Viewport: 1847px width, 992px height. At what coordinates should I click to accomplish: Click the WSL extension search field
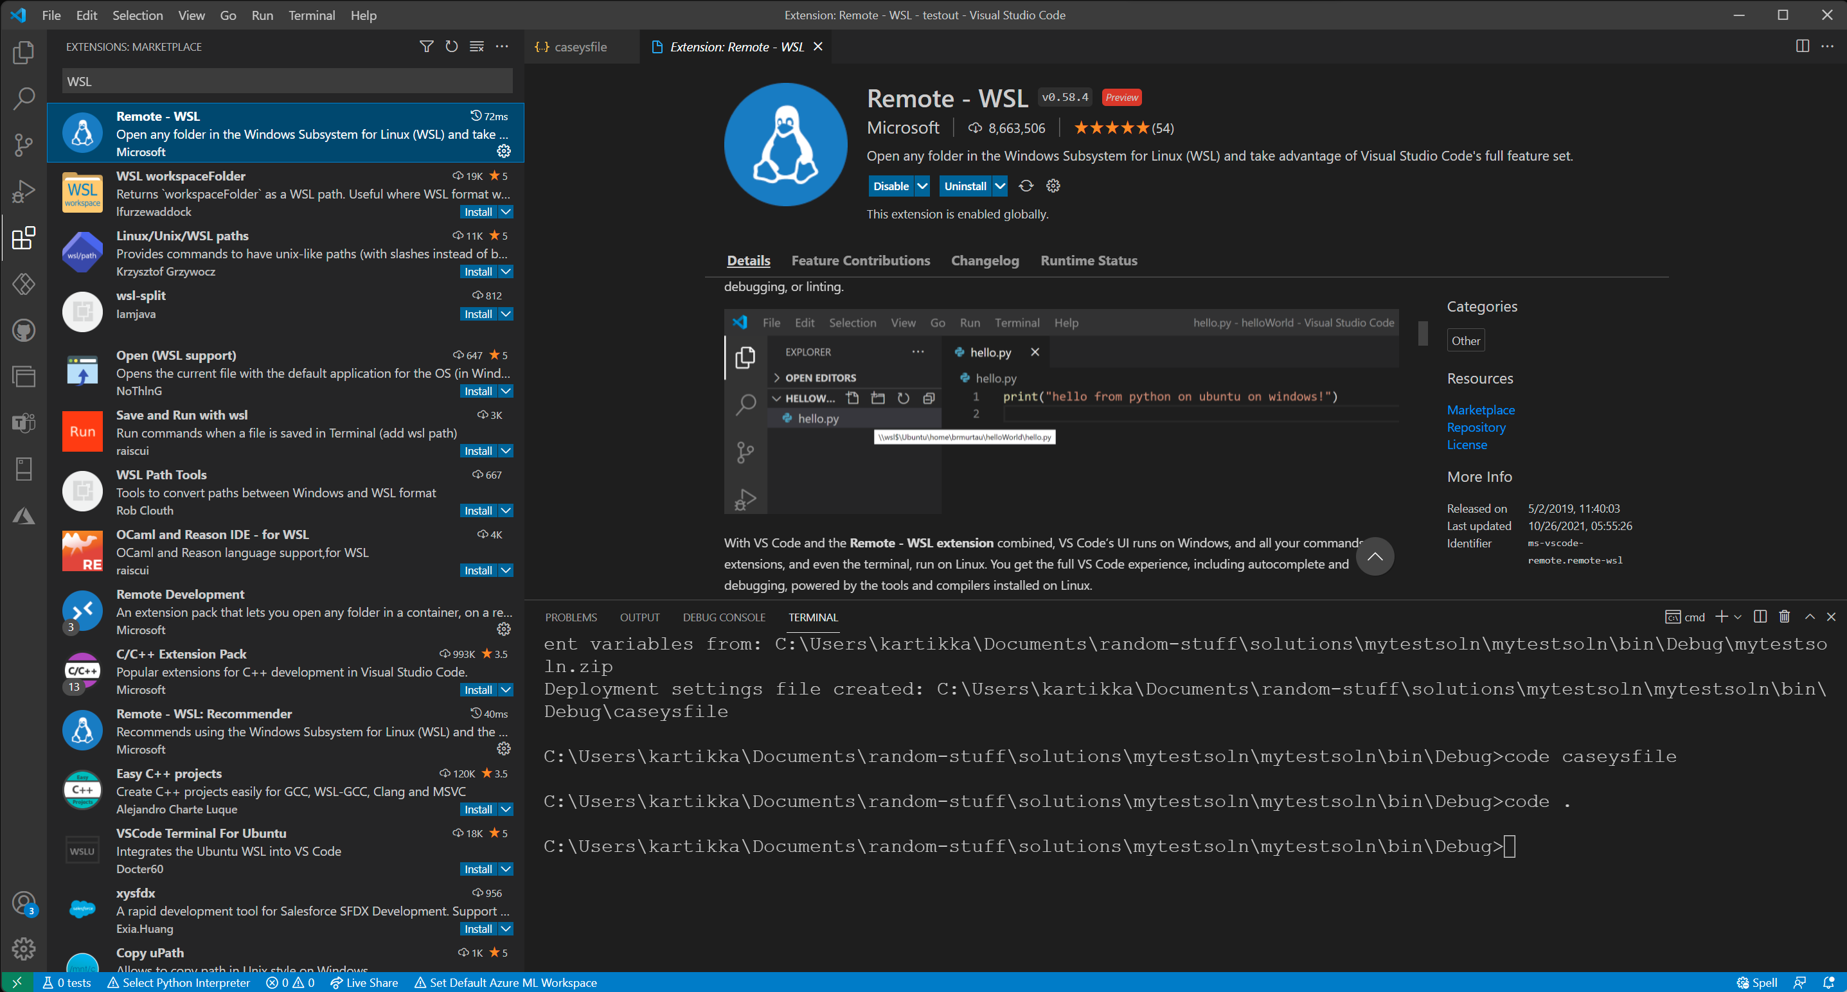[286, 81]
